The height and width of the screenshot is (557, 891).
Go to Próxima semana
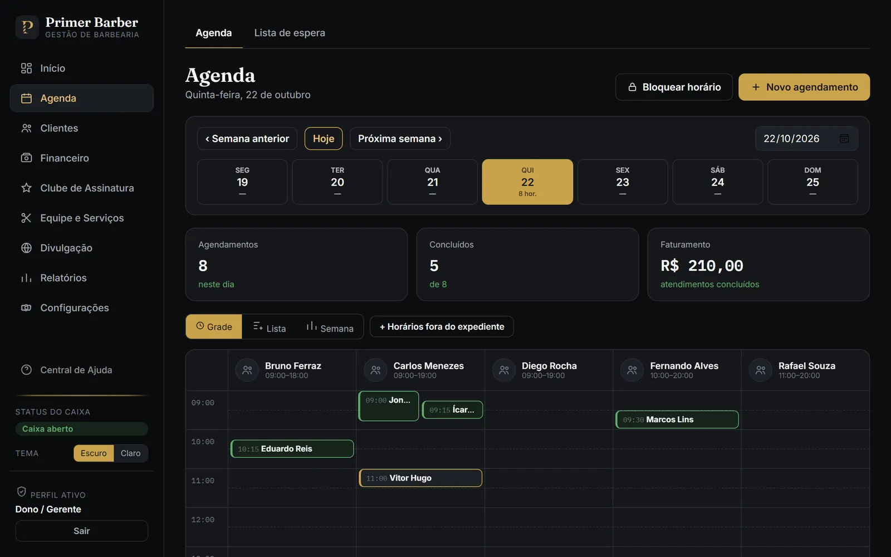point(400,139)
